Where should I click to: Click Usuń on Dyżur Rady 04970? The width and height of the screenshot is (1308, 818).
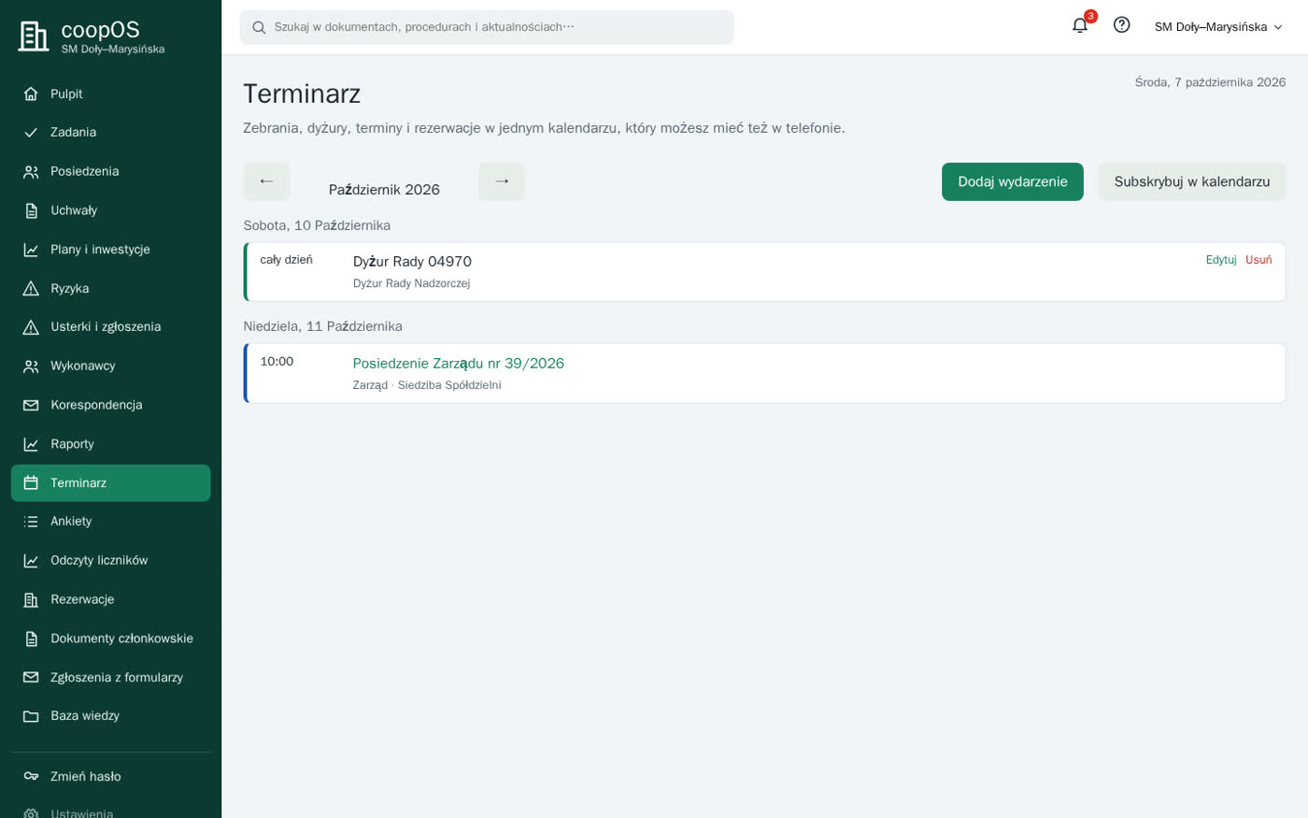pyautogui.click(x=1258, y=260)
